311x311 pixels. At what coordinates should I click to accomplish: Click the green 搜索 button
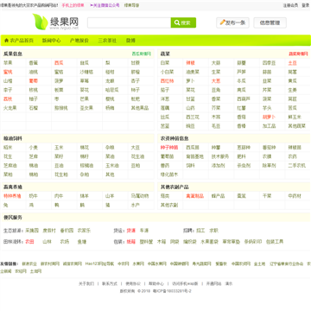183,22
